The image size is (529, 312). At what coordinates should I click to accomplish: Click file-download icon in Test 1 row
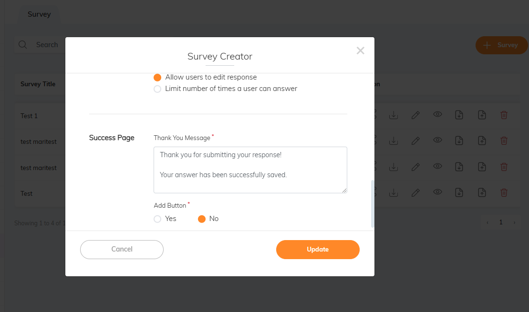tap(459, 115)
